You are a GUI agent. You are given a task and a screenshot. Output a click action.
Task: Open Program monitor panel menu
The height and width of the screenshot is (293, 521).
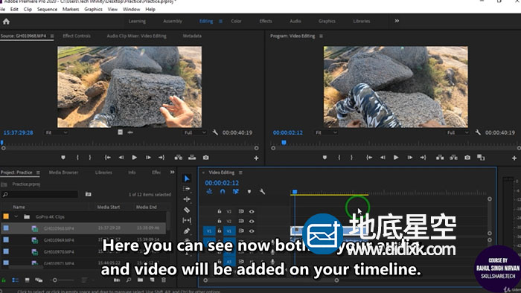click(321, 36)
